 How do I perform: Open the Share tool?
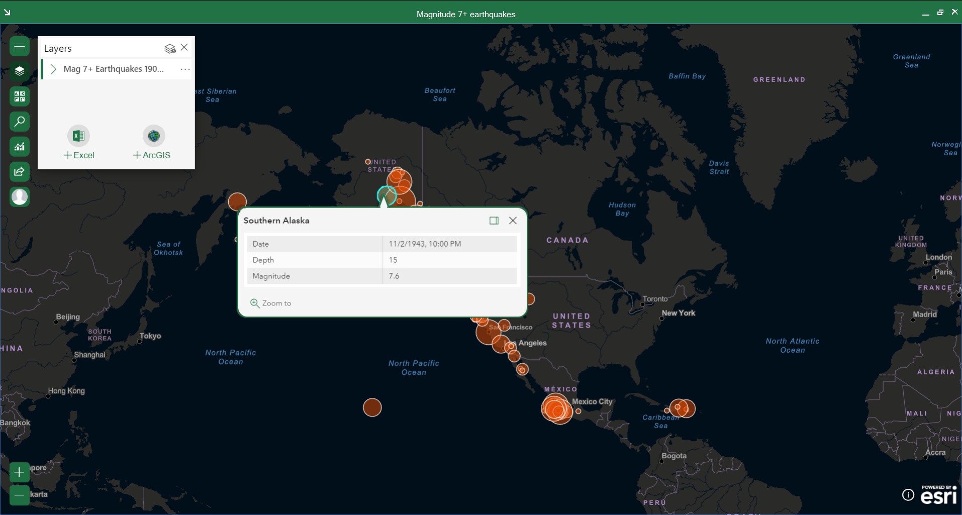click(20, 171)
